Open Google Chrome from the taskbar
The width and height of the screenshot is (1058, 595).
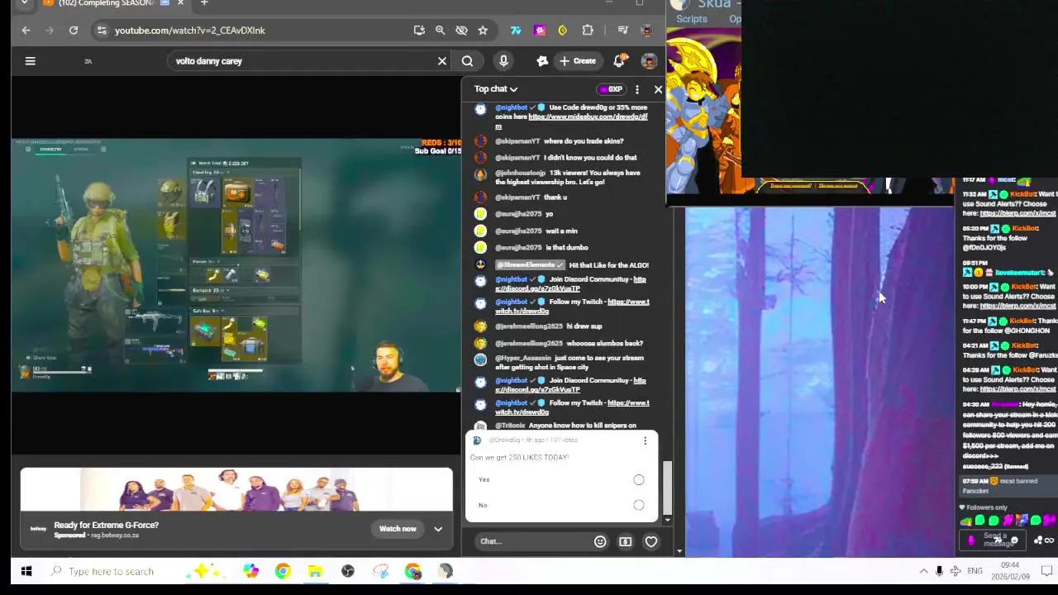[283, 571]
